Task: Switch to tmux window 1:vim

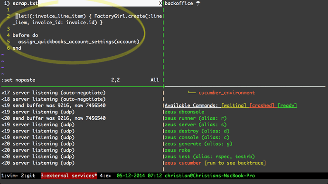Action: (x=9, y=175)
